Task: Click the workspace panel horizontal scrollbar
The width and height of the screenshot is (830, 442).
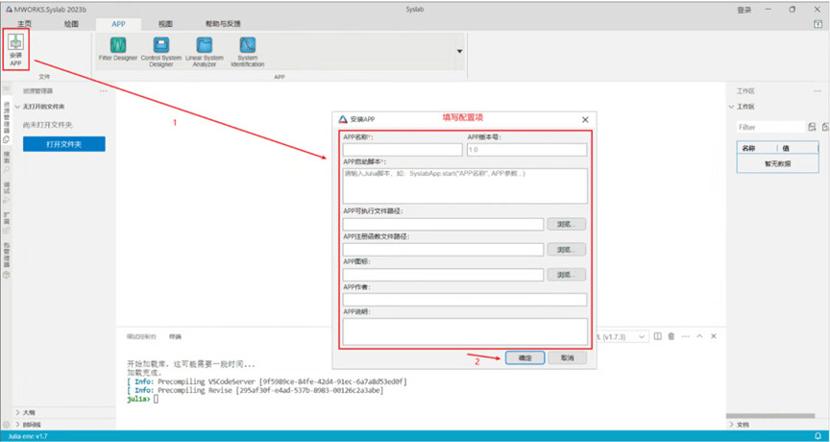Action: (x=770, y=415)
